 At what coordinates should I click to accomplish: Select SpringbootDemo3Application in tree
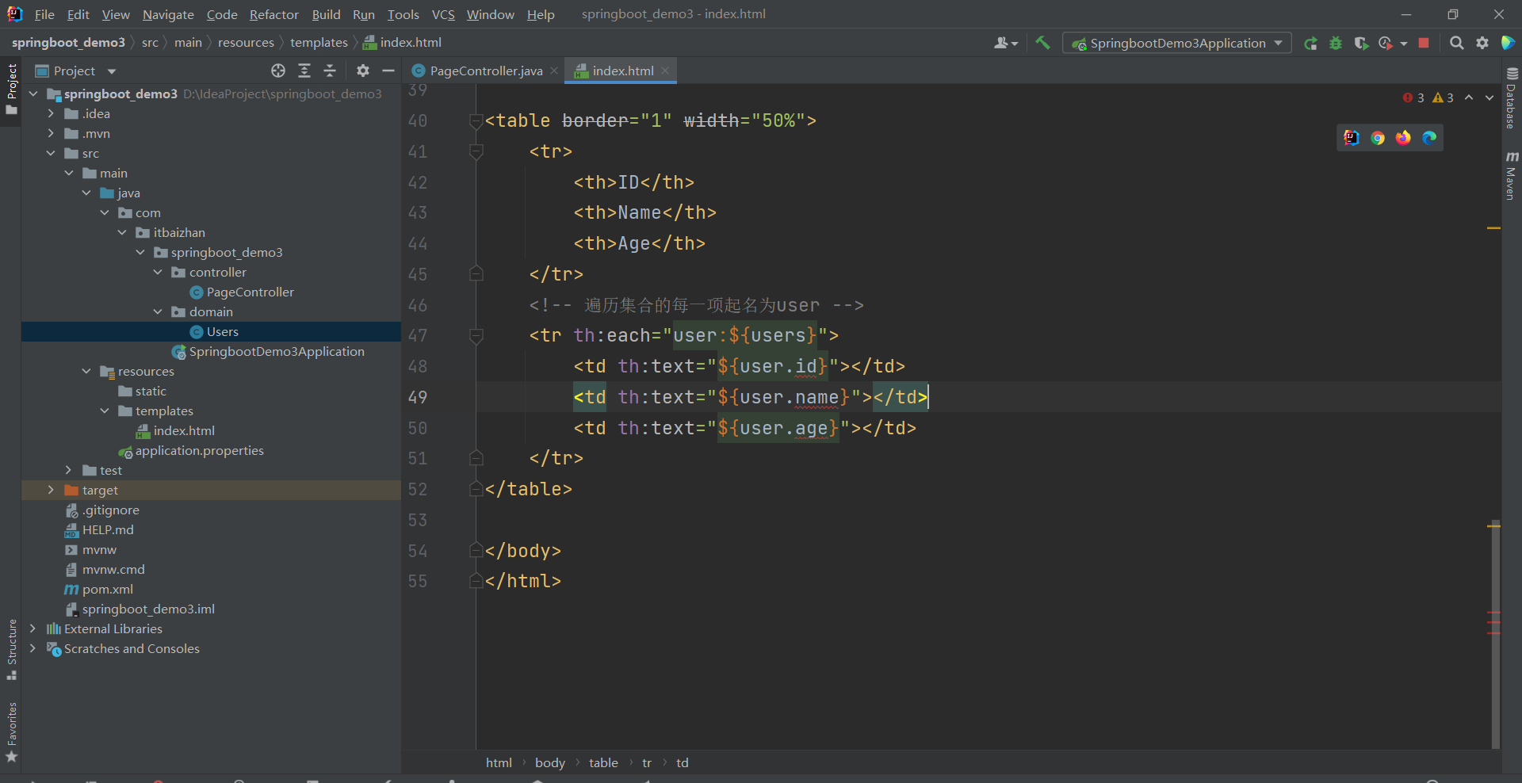[x=277, y=351]
